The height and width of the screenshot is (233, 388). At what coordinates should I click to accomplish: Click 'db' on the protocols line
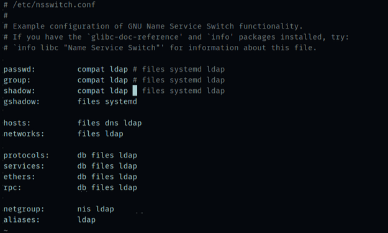pyautogui.click(x=82, y=156)
